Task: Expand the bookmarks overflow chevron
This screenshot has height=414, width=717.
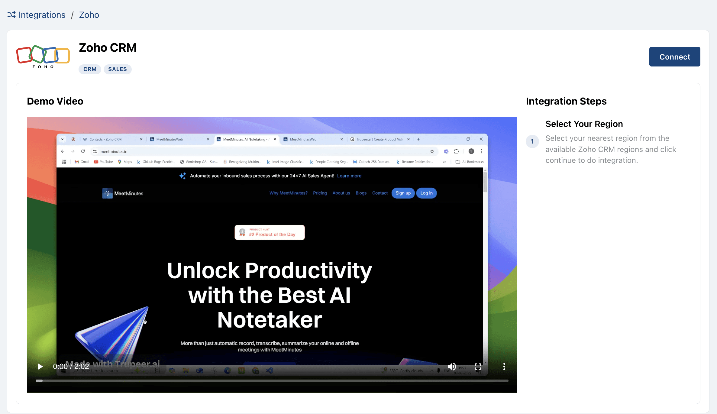Action: 444,162
